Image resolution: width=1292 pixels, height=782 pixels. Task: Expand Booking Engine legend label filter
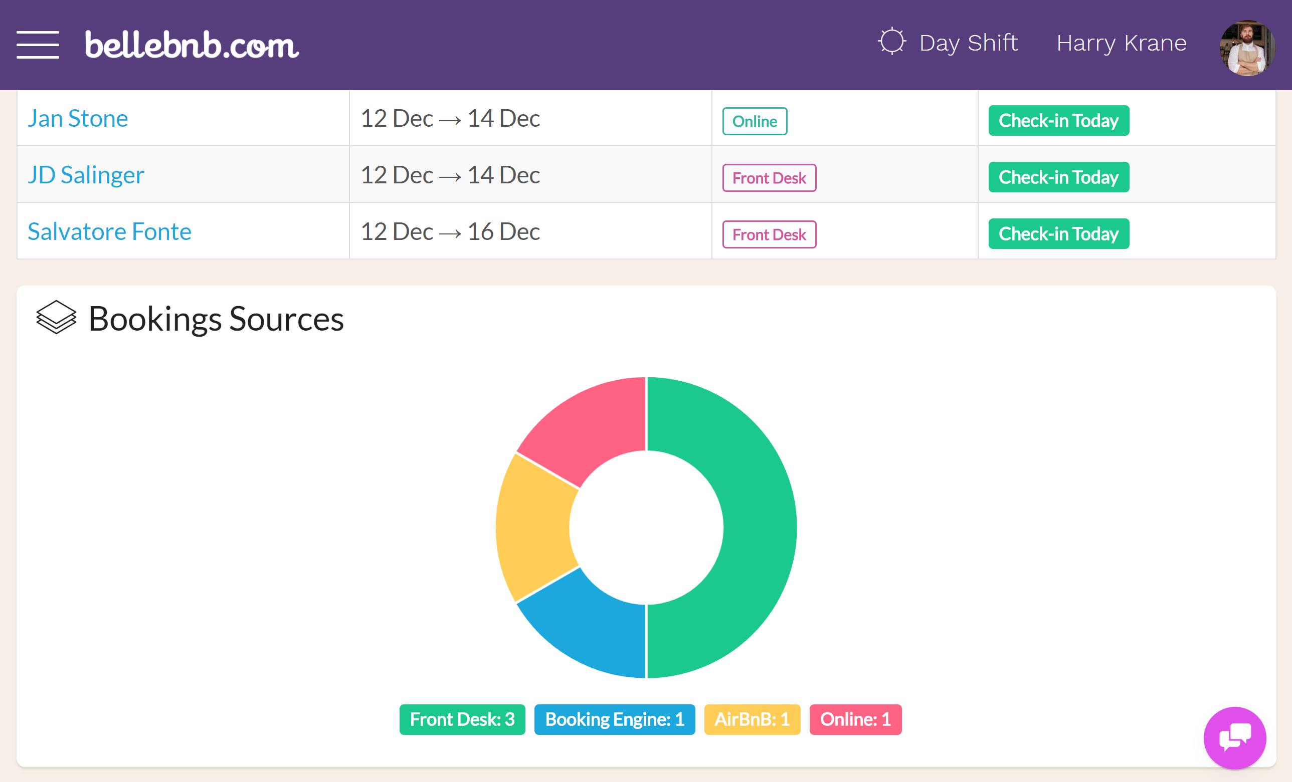click(615, 719)
